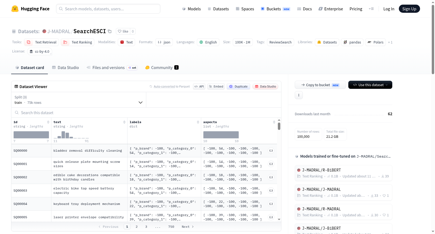Open Enterprise in top navigation
435x234 pixels.
[x=331, y=9]
